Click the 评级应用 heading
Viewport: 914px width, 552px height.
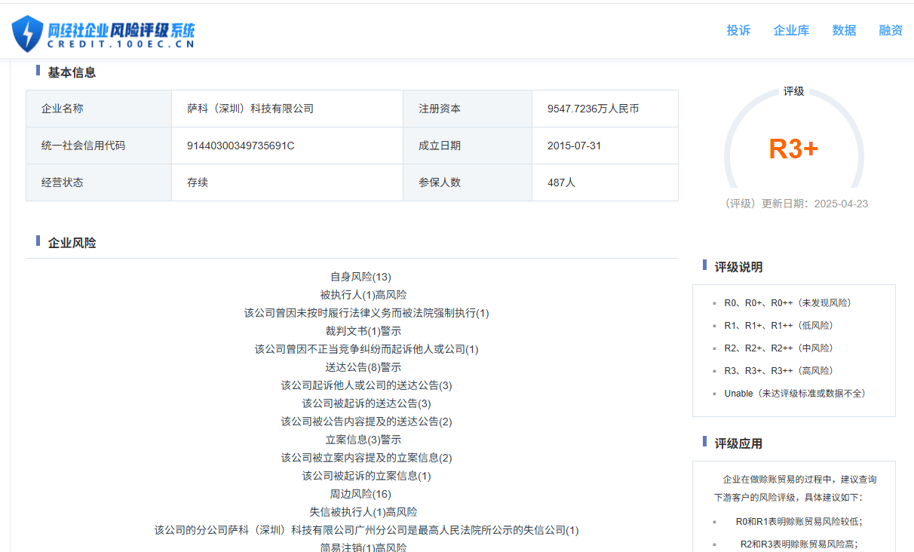[738, 443]
